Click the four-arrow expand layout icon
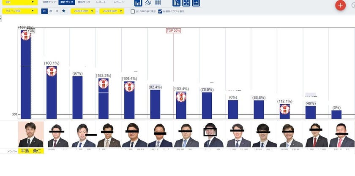The height and width of the screenshot is (176, 355). [186, 3]
